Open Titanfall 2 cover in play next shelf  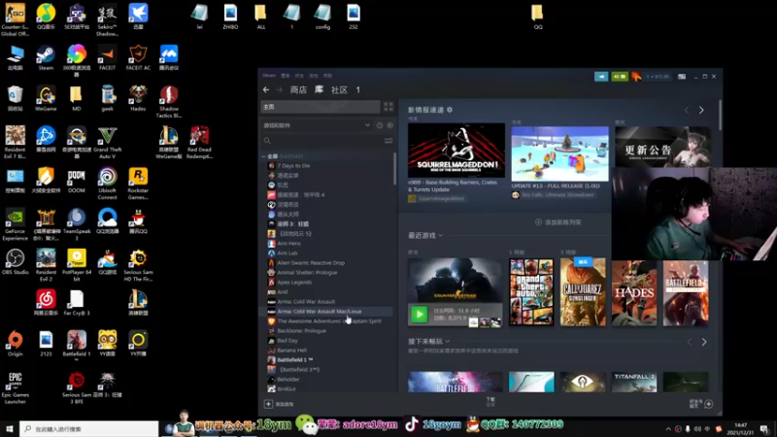click(x=634, y=382)
